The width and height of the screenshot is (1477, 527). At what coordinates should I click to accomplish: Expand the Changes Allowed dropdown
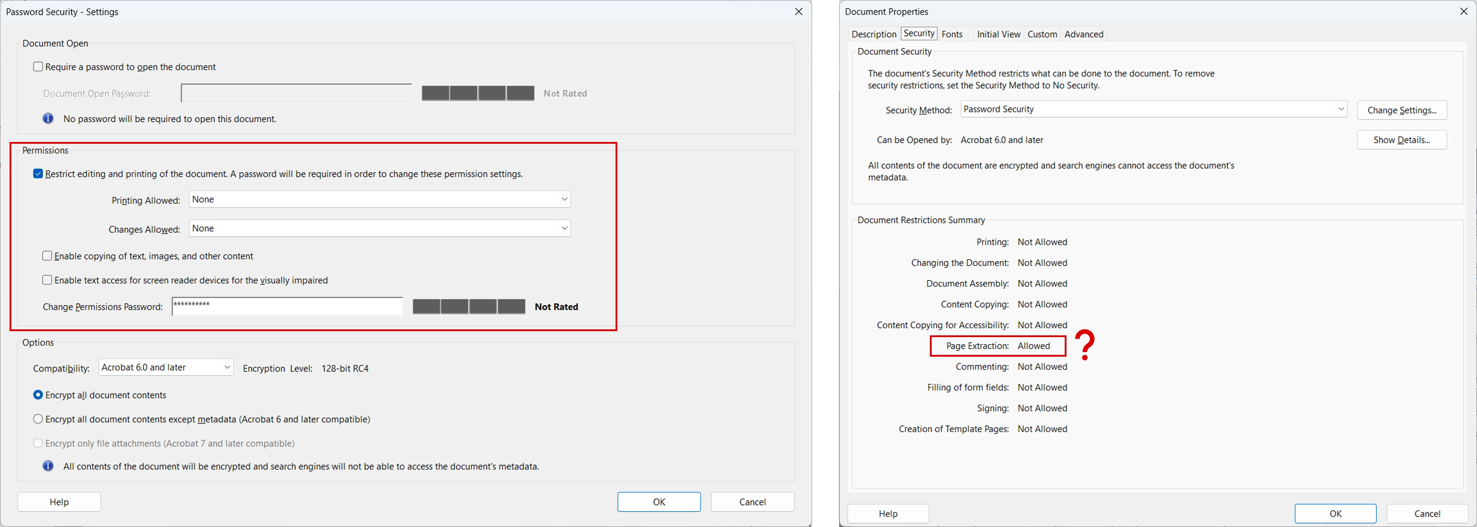pyautogui.click(x=380, y=228)
